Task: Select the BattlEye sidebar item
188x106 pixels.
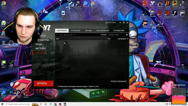Action: (x=41, y=48)
